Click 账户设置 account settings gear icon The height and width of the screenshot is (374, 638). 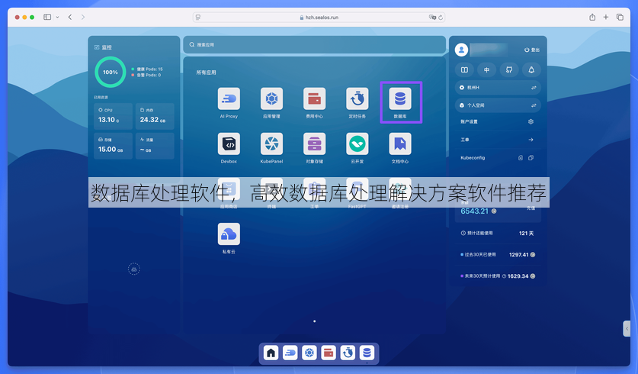point(531,121)
